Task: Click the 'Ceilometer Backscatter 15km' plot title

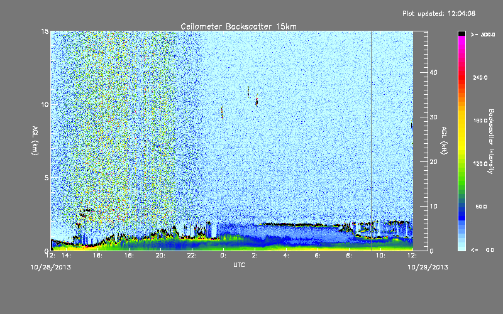Action: tap(238, 26)
